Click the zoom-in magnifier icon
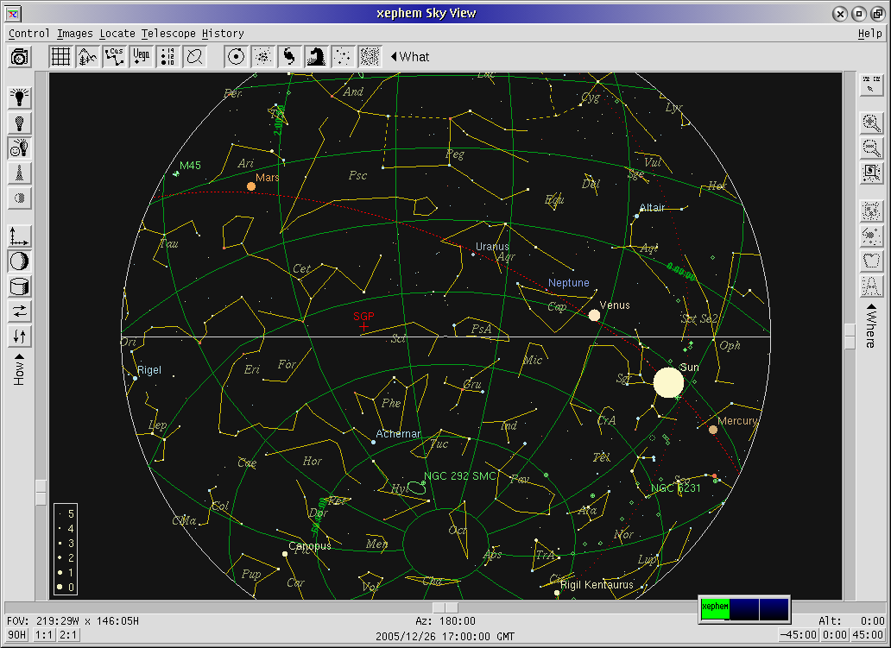 pyautogui.click(x=871, y=123)
